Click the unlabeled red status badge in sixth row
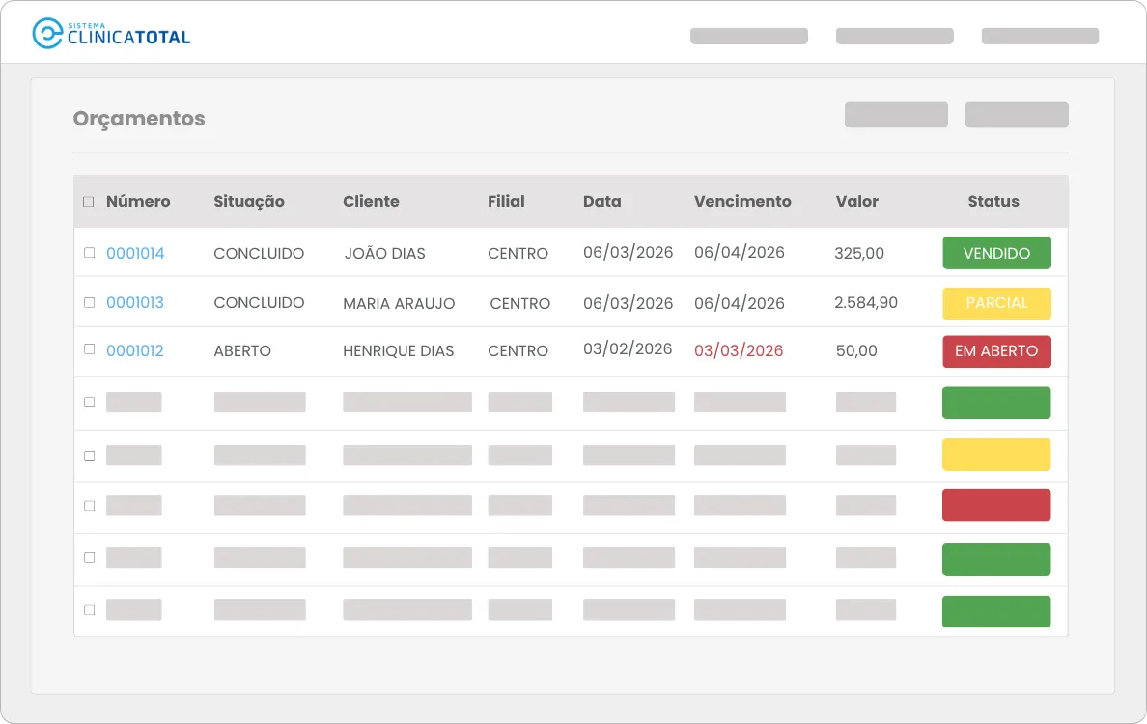Viewport: 1147px width, 724px height. (996, 505)
